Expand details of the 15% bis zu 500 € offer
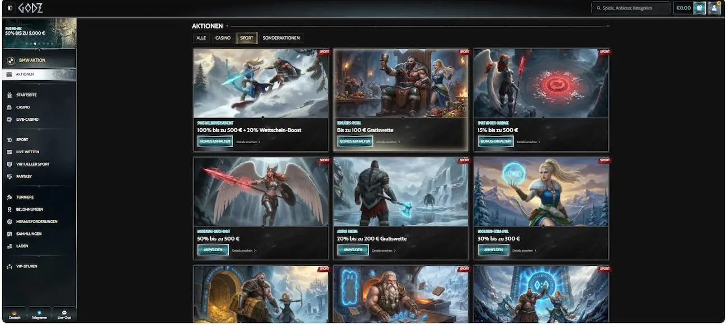 coord(527,142)
